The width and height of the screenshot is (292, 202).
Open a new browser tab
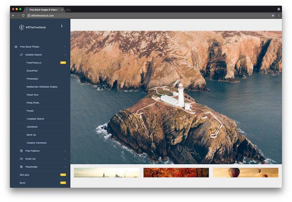(68, 10)
